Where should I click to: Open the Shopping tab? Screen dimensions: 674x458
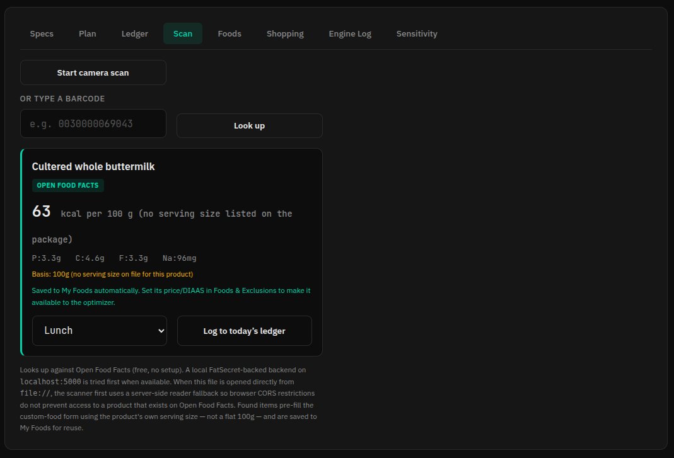[285, 33]
